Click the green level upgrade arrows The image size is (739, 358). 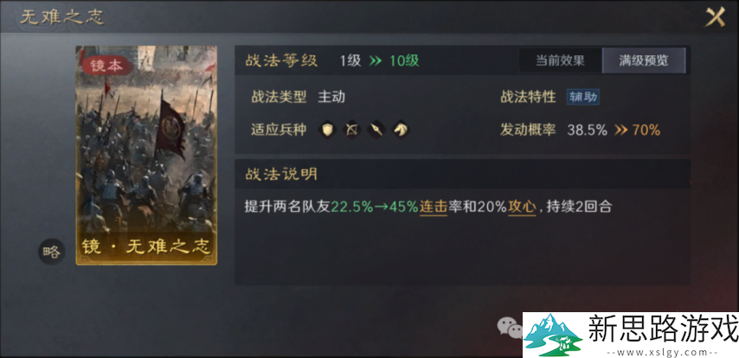376,61
